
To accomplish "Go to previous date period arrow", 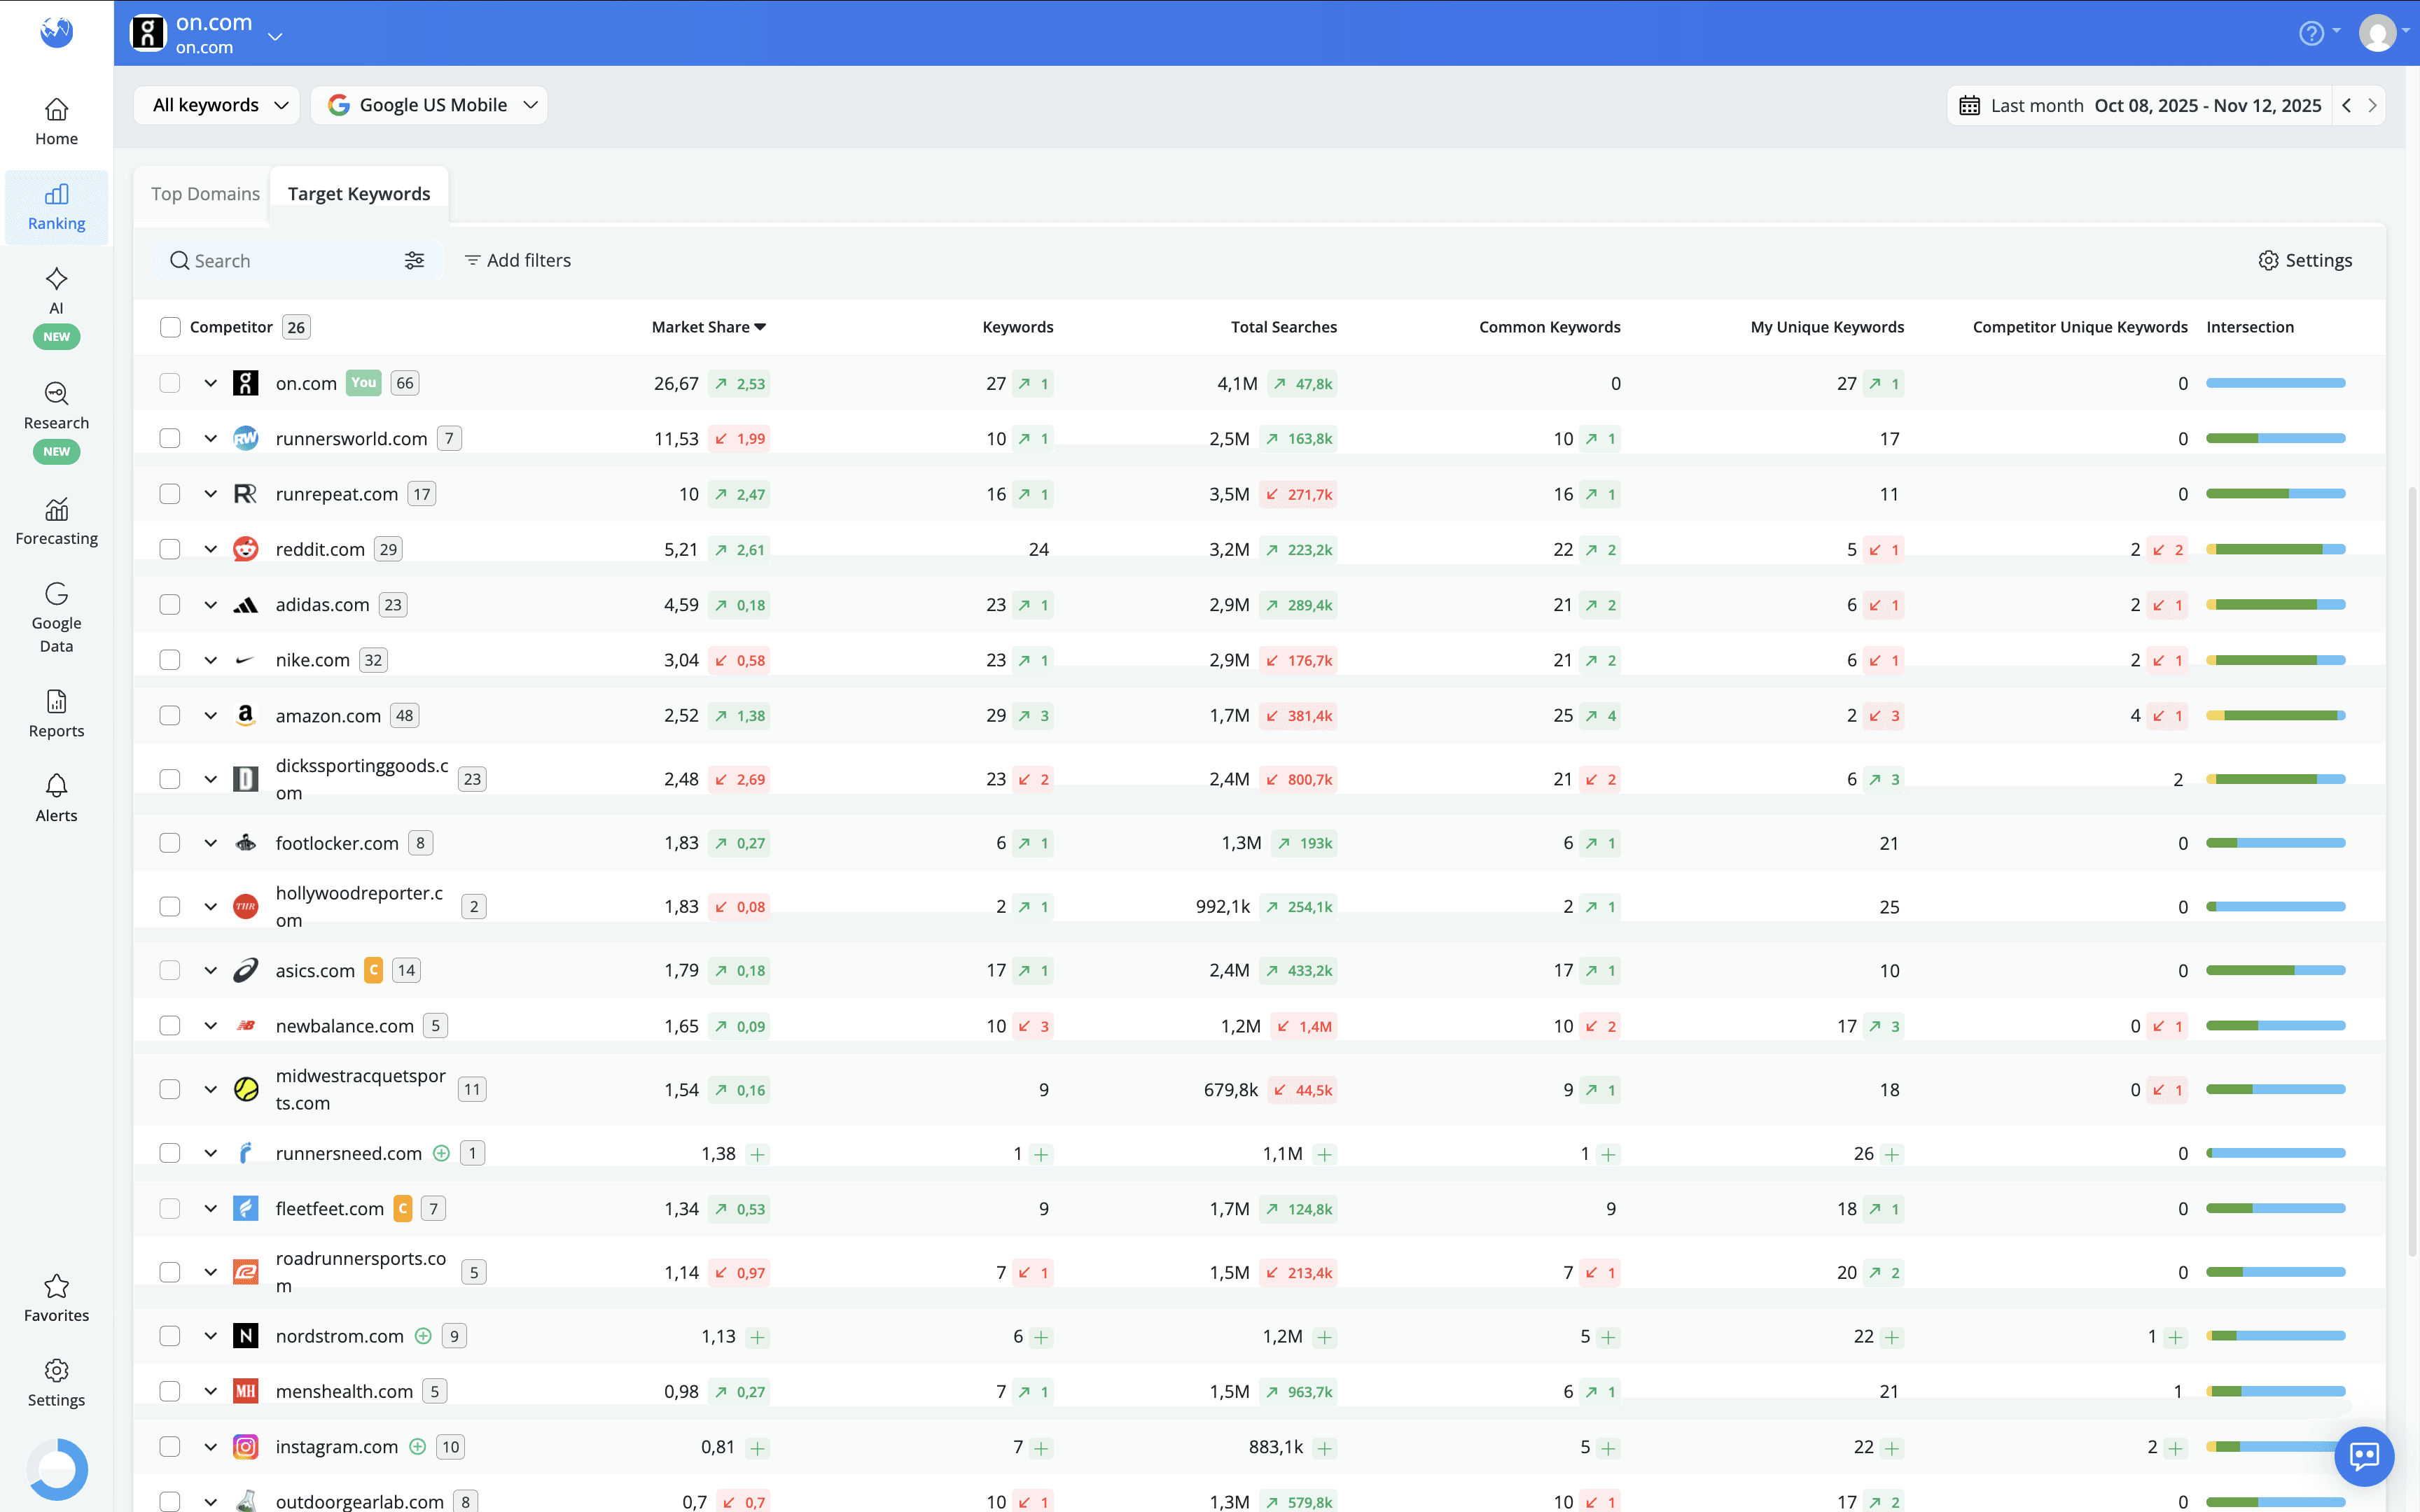I will coord(2346,106).
